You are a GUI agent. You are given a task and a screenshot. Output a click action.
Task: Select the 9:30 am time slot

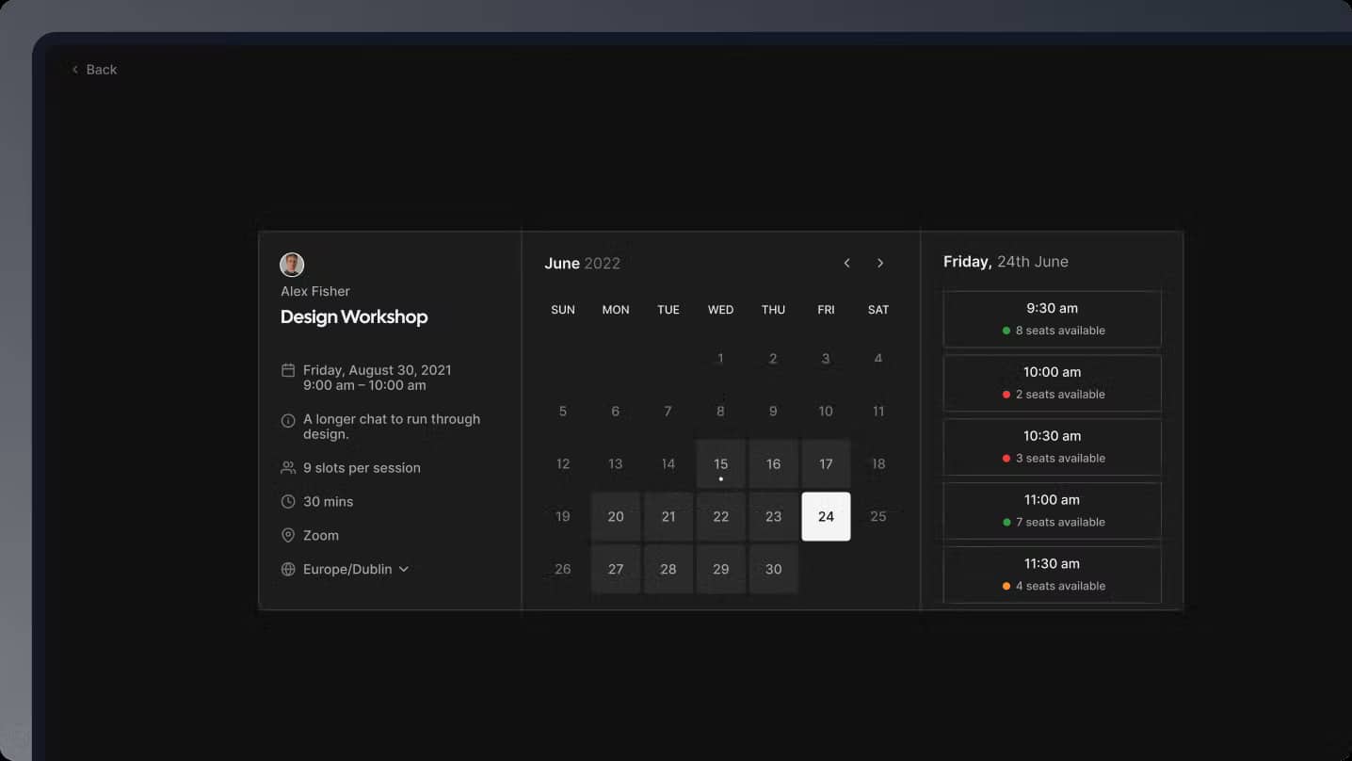pyautogui.click(x=1052, y=318)
